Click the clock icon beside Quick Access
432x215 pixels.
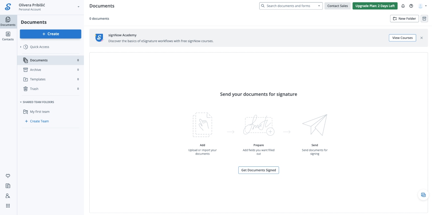(x=26, y=47)
